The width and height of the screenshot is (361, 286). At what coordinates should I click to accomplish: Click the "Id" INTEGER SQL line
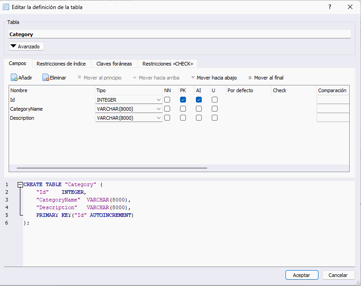[x=61, y=192]
